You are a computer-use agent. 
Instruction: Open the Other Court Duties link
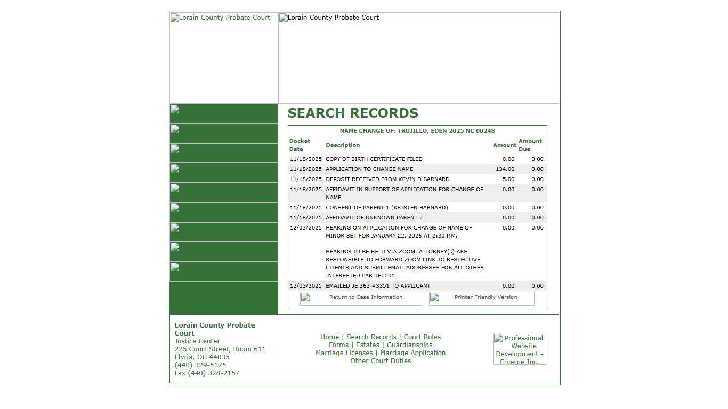tap(380, 361)
